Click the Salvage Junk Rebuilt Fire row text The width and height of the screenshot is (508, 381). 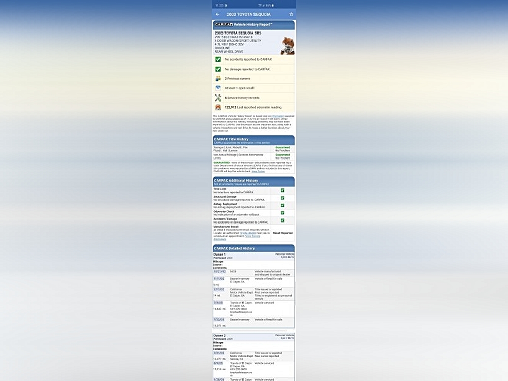(x=231, y=149)
